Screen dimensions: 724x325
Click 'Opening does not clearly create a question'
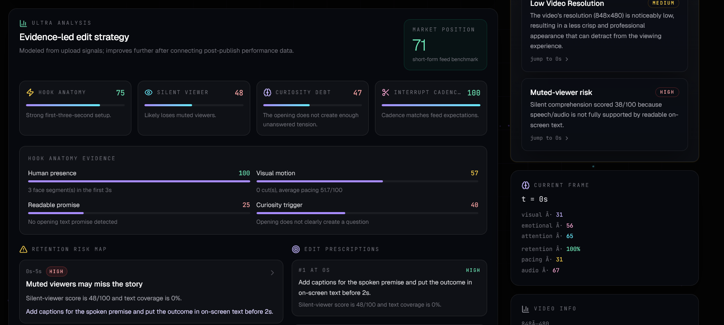point(313,222)
